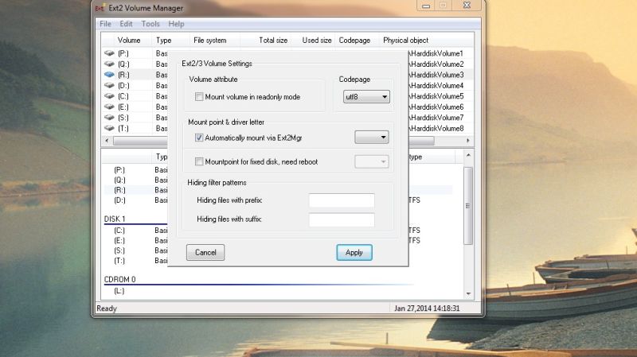This screenshot has height=357, width=637.
Task: Click the Codepage column header
Action: pyautogui.click(x=354, y=41)
